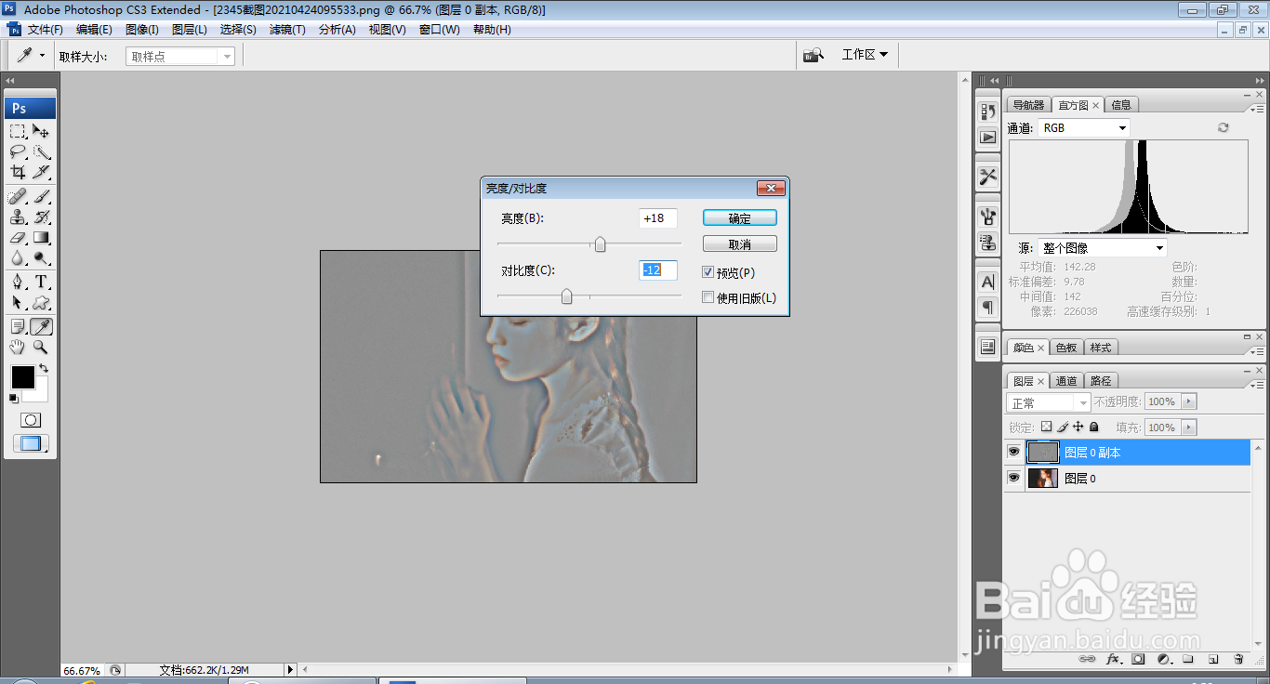
Task: Select the Move tool
Action: click(x=41, y=131)
